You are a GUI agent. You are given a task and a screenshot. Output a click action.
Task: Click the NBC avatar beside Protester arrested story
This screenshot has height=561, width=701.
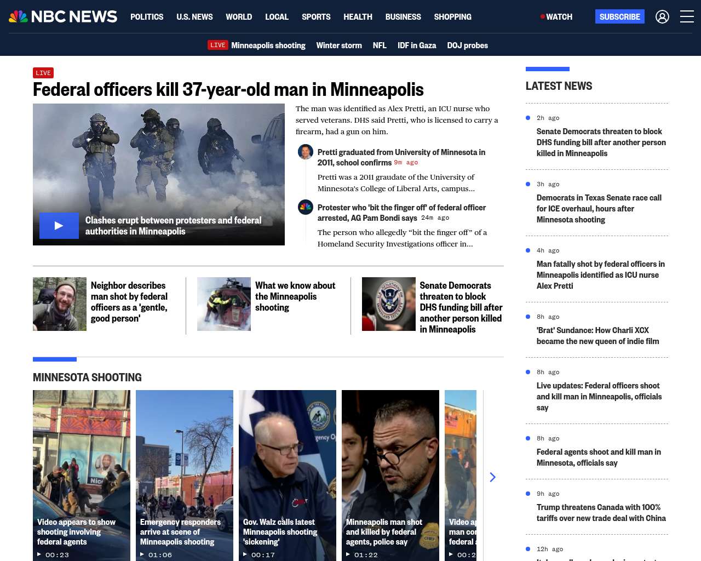tap(306, 207)
